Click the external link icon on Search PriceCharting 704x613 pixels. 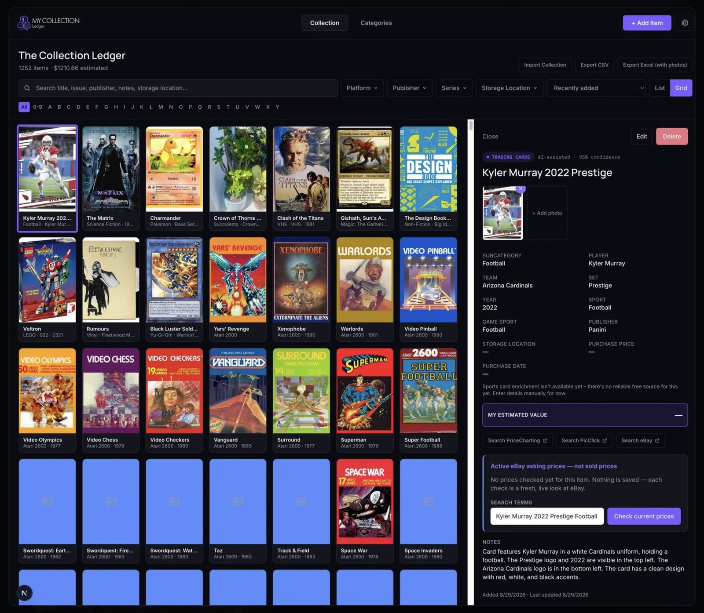[x=545, y=440]
